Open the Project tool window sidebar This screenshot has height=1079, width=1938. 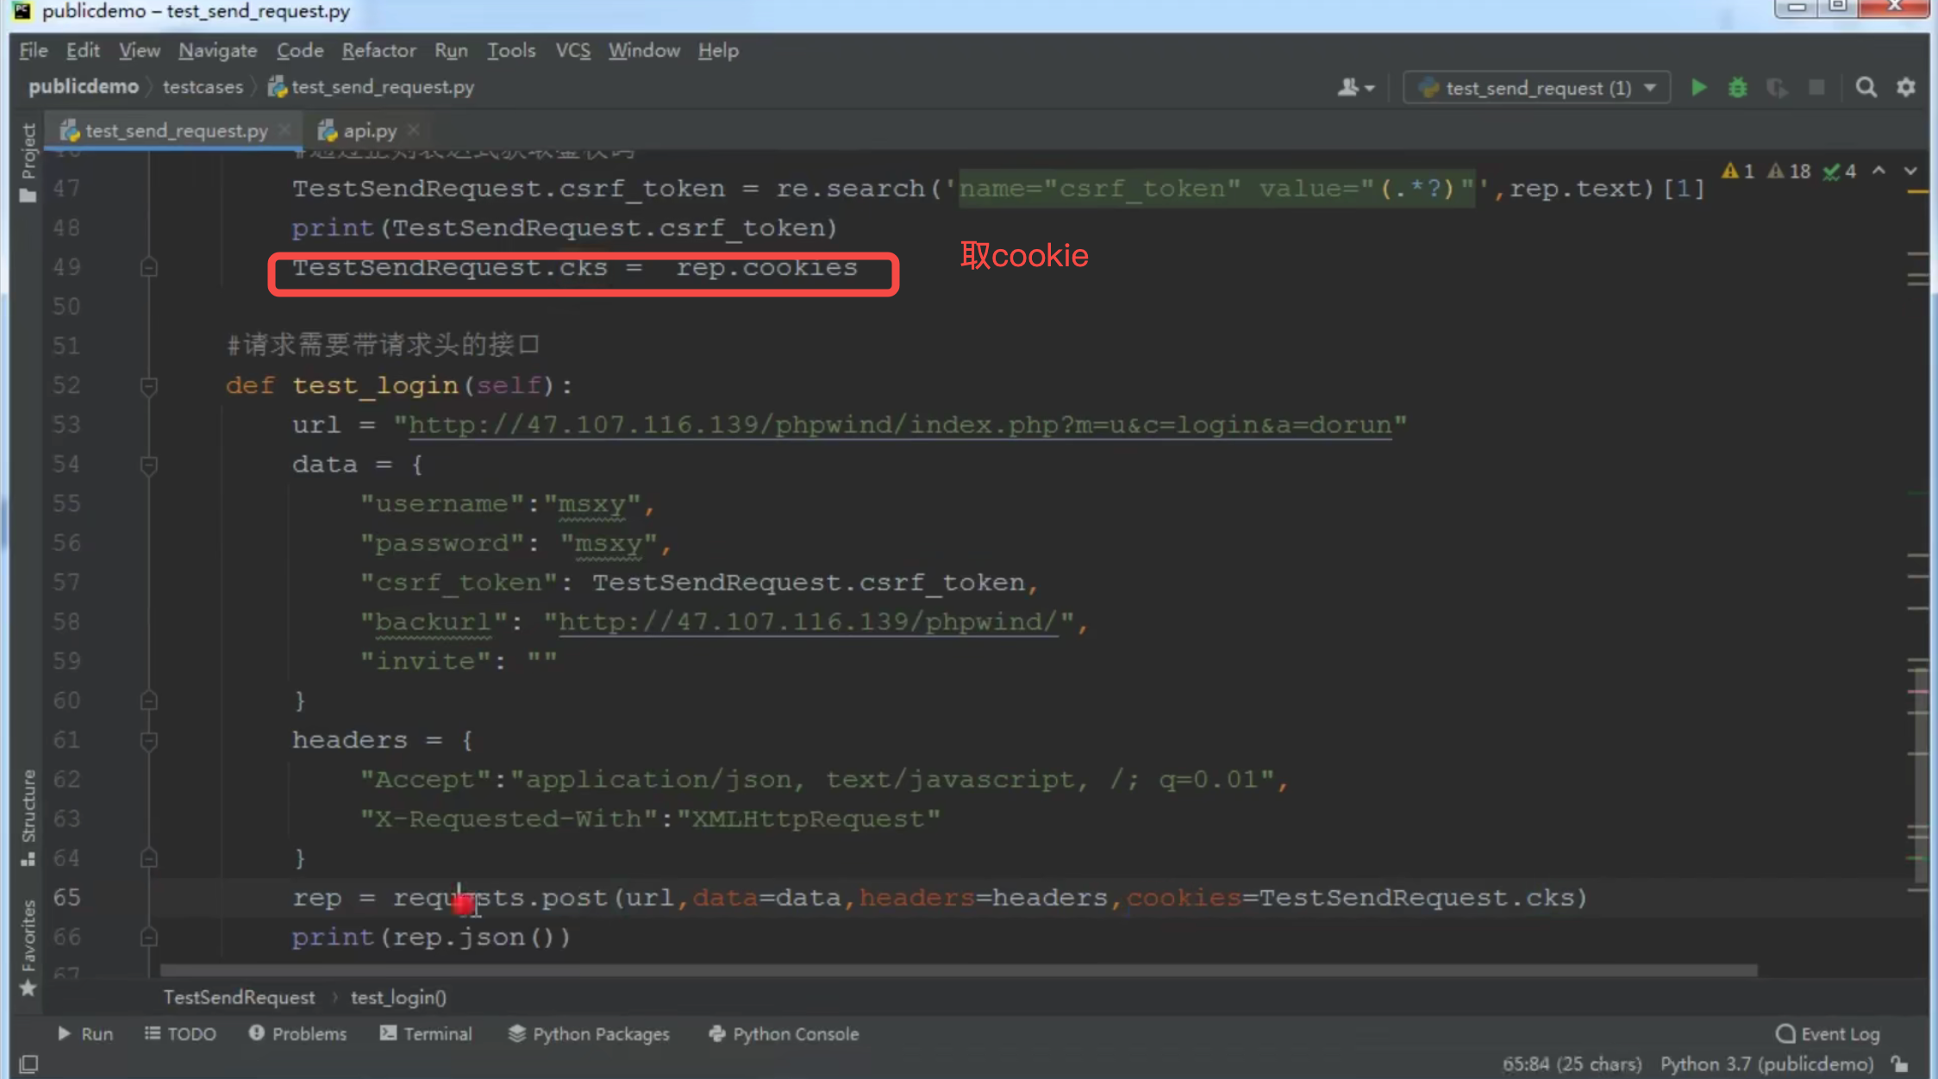pyautogui.click(x=28, y=162)
